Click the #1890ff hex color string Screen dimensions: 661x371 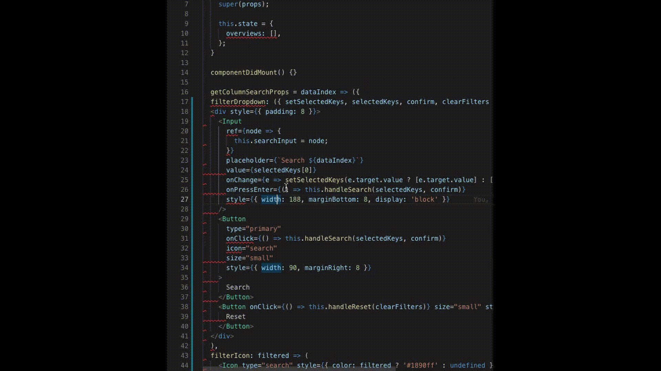coord(420,365)
